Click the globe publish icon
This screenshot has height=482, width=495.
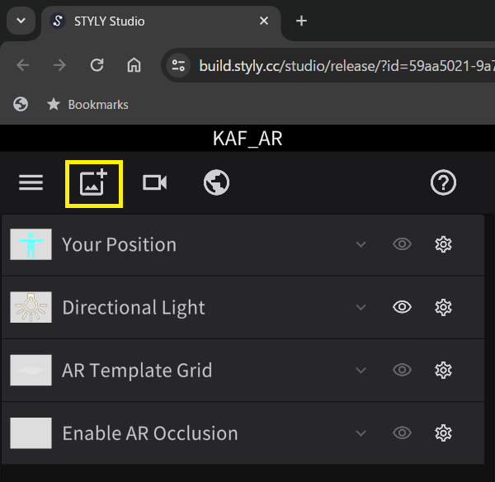[x=216, y=182]
